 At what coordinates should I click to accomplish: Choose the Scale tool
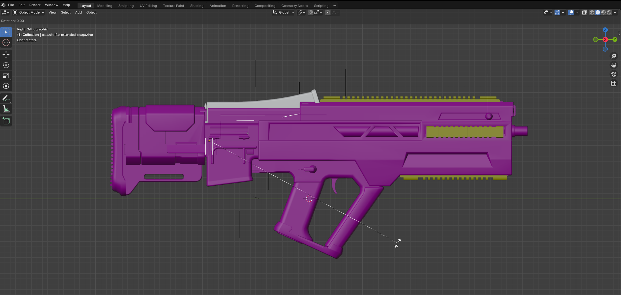click(6, 76)
